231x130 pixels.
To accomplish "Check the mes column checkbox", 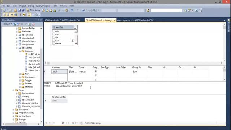I will (53, 34).
